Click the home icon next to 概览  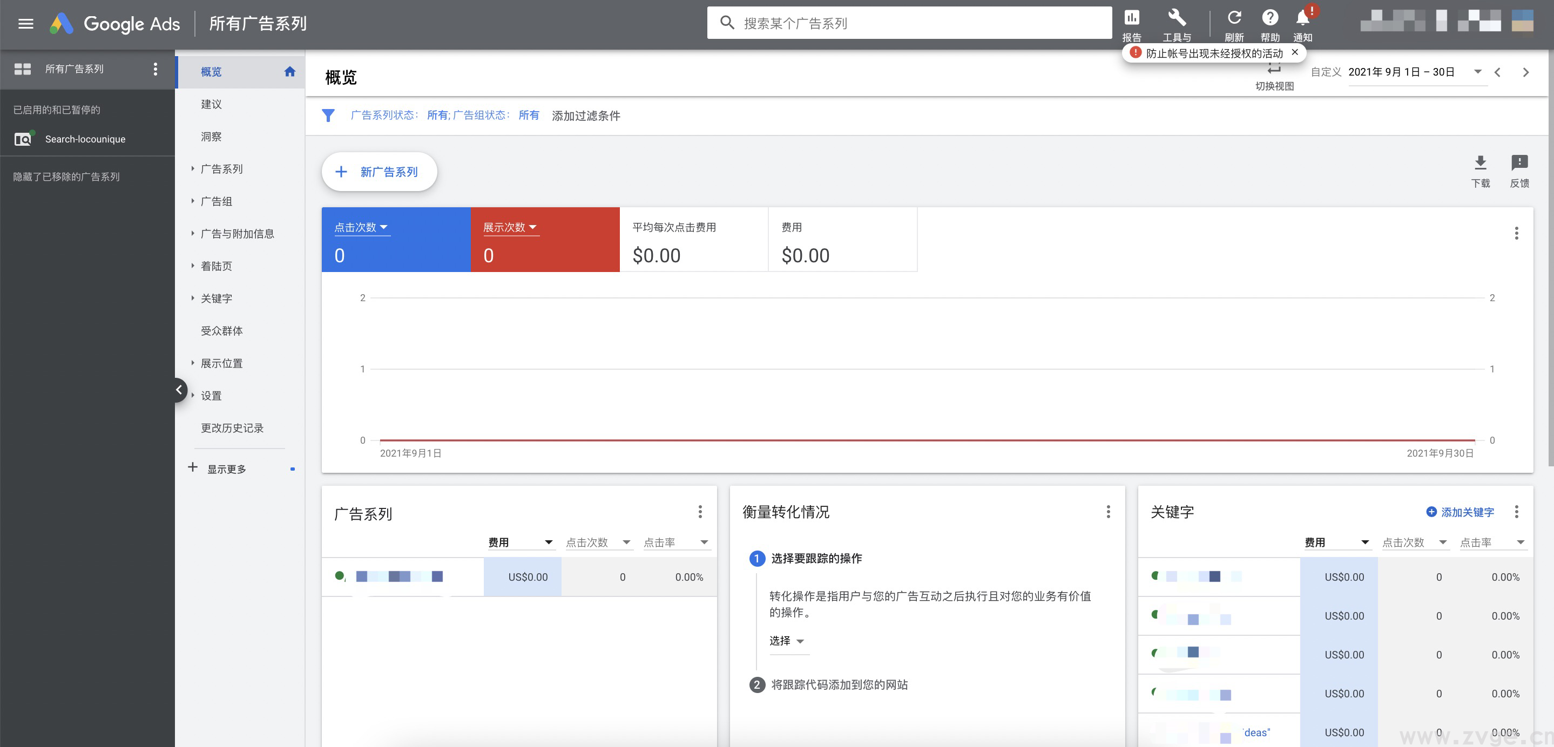point(289,71)
